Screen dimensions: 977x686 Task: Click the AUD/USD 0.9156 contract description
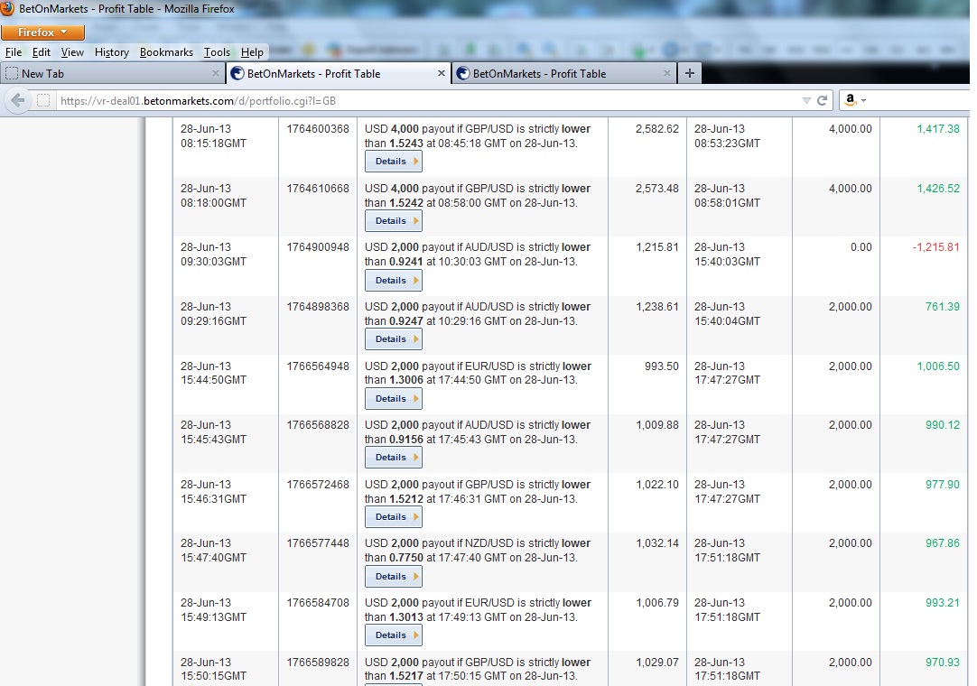(478, 432)
